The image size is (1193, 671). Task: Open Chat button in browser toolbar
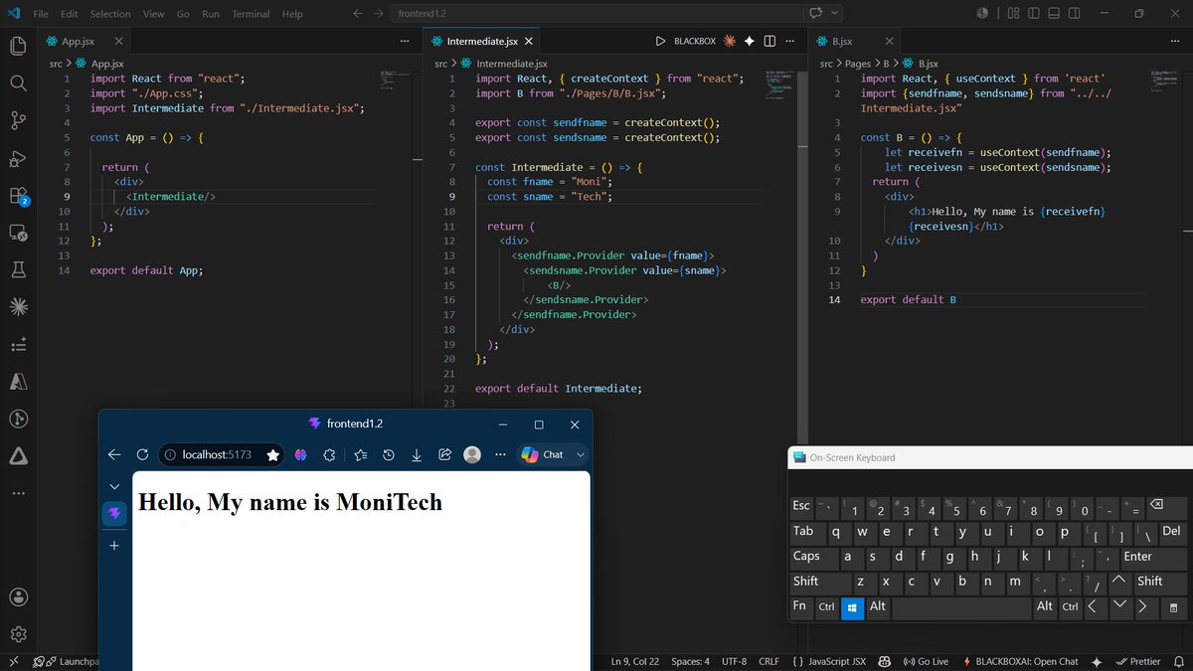543,454
